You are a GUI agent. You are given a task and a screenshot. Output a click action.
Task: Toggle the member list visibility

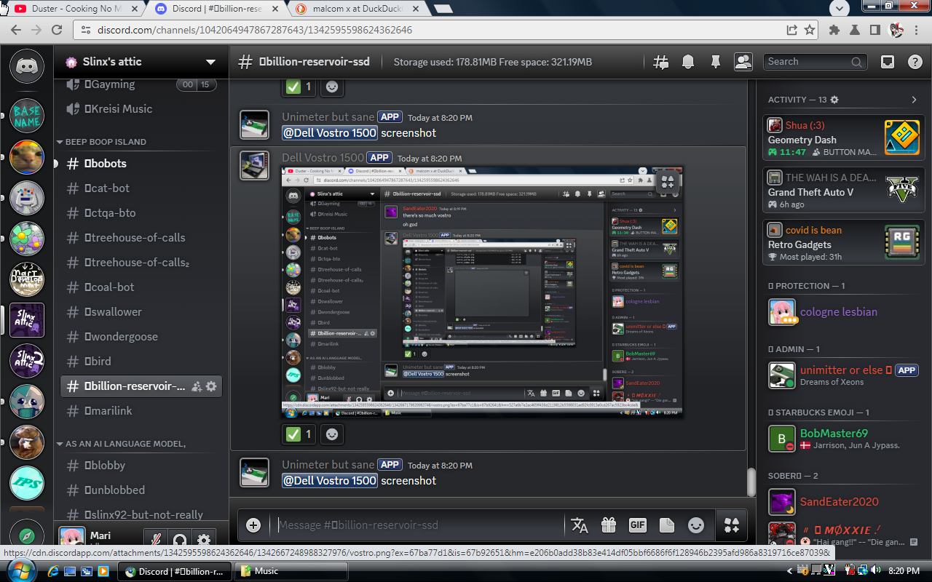(x=743, y=62)
